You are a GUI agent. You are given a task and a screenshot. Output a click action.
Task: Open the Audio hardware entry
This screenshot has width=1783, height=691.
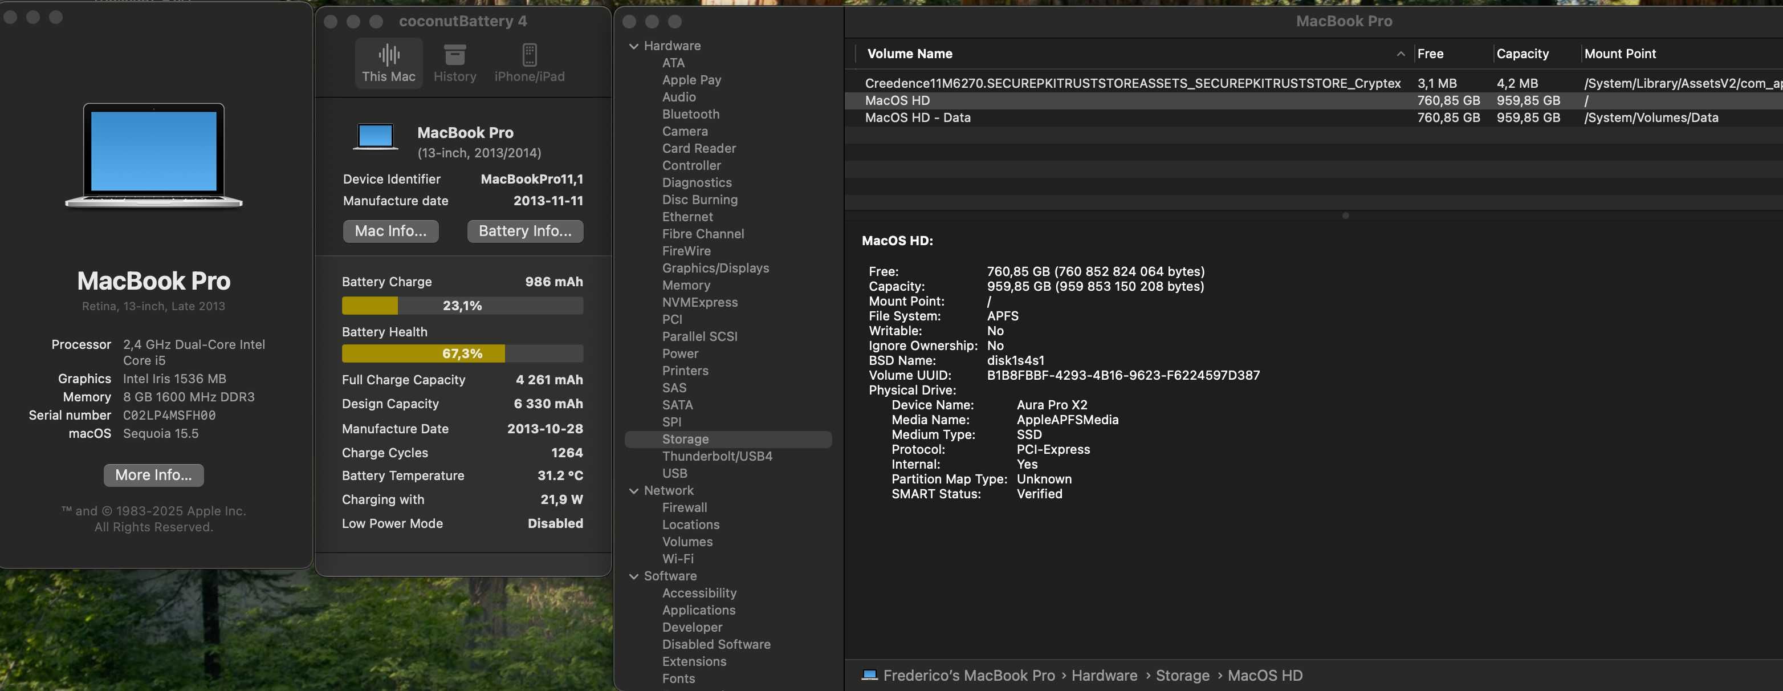678,97
